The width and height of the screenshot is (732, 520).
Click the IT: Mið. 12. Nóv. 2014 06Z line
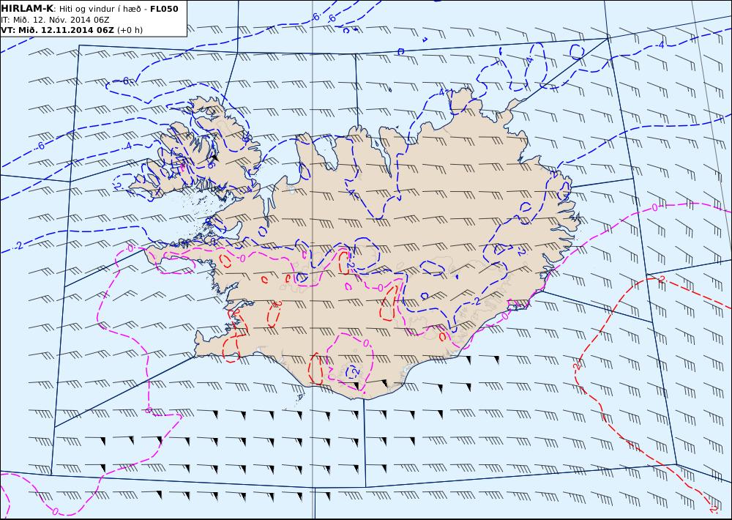click(x=56, y=20)
